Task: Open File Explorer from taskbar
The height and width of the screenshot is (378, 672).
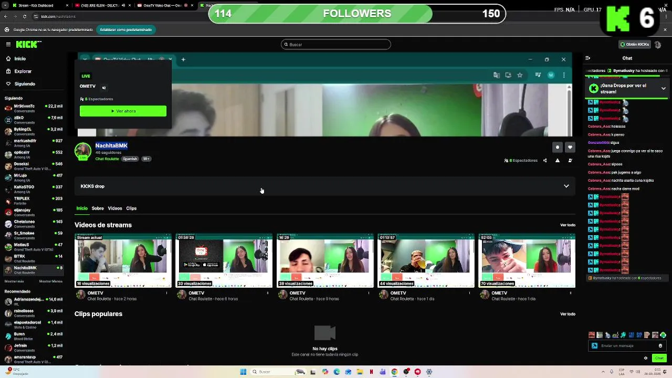Action: pos(360,372)
